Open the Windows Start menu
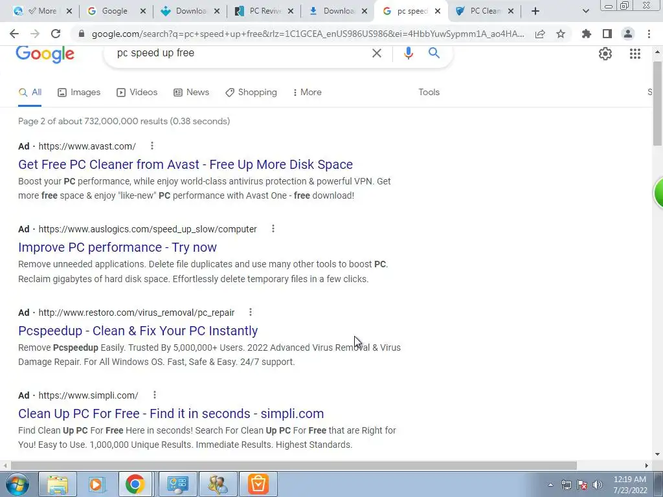This screenshot has height=497, width=663. pos(17,484)
